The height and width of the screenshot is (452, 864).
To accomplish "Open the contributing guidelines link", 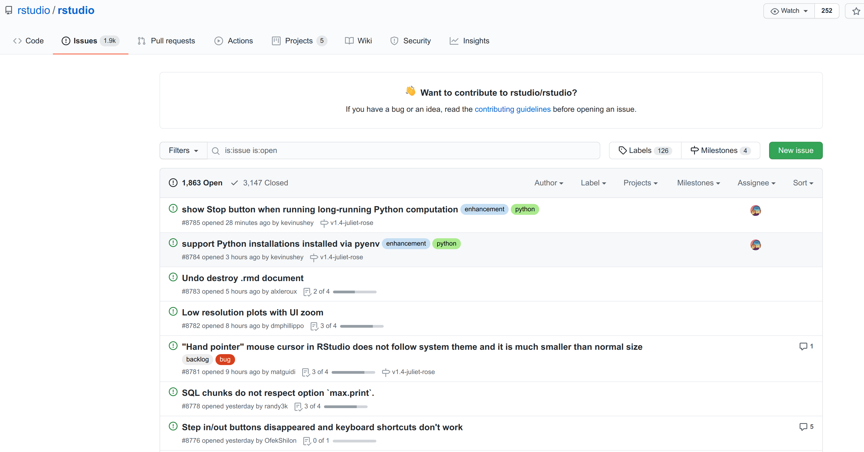I will point(512,109).
